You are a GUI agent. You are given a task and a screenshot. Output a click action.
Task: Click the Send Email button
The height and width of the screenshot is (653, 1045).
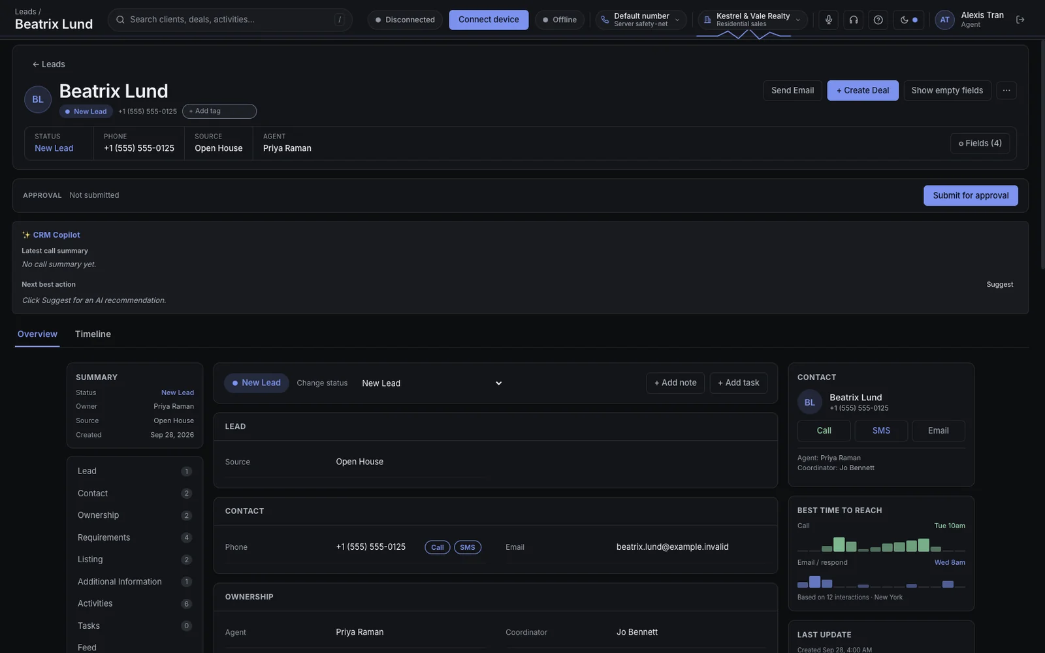792,90
